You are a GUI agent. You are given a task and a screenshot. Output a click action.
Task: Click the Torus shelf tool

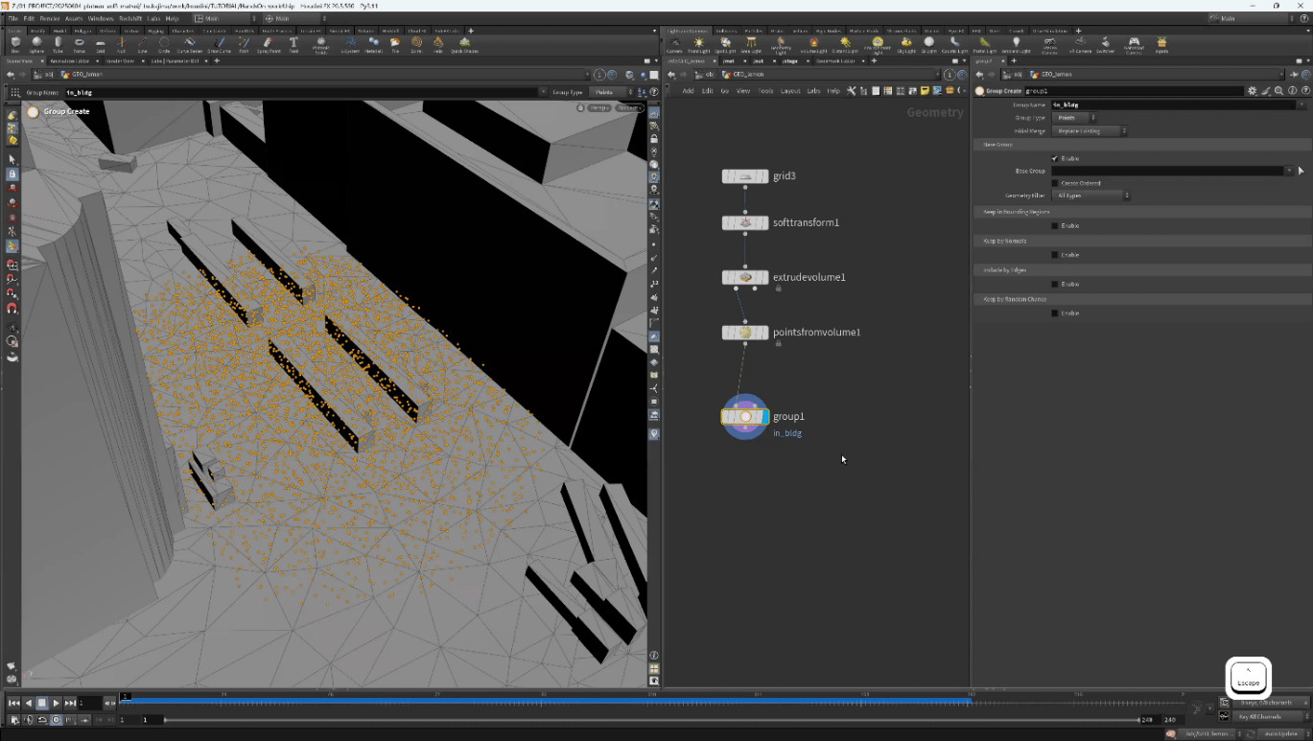coord(80,44)
